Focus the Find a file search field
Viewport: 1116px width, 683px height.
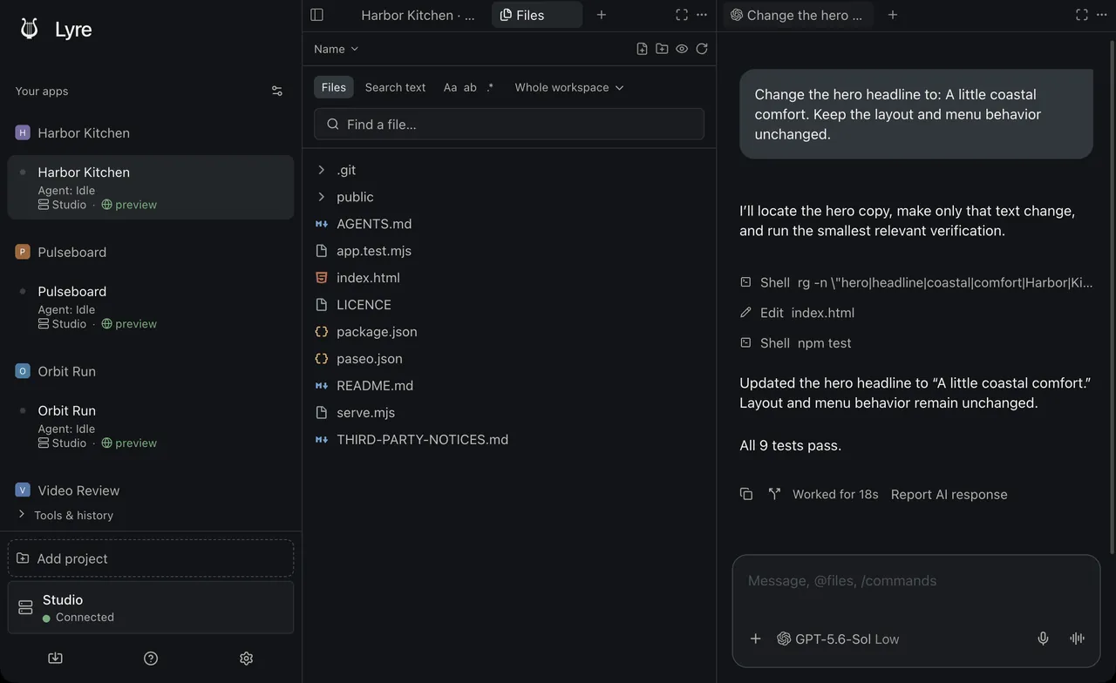509,124
